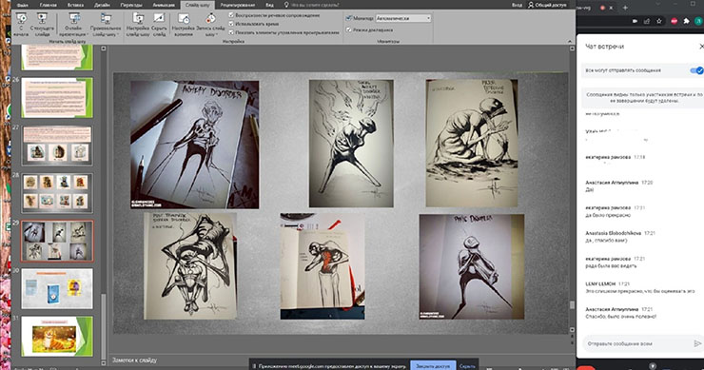This screenshot has height=370, width=704.
Task: Open the Файл menu tab
Action: click(23, 5)
